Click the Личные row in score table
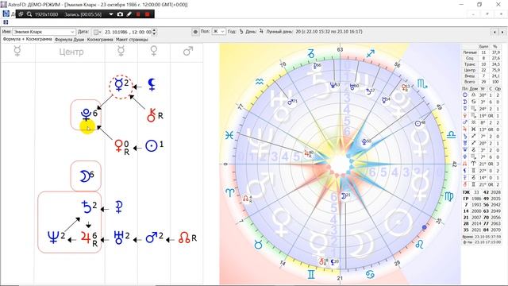The height and width of the screenshot is (286, 508). [482, 52]
